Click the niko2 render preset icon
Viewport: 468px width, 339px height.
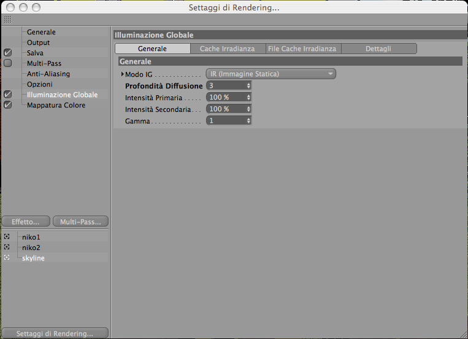coord(7,247)
